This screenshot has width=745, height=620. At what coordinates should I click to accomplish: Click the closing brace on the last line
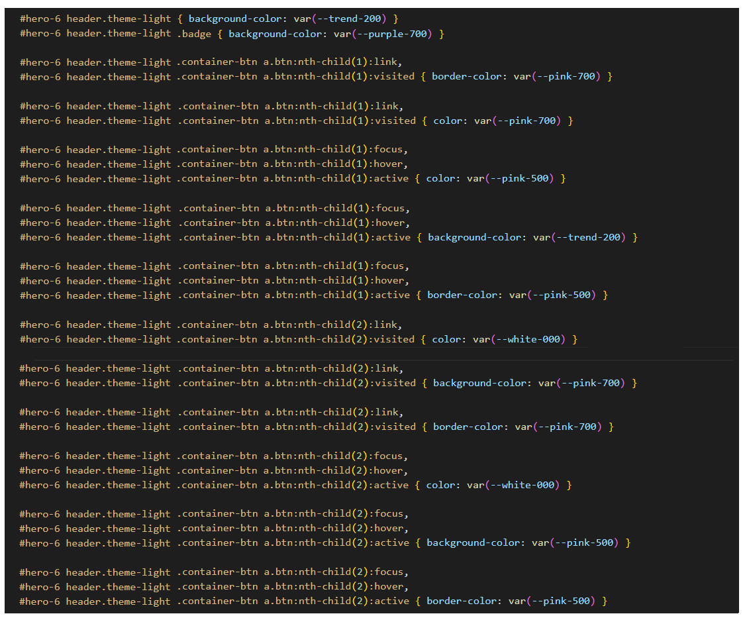tap(605, 601)
